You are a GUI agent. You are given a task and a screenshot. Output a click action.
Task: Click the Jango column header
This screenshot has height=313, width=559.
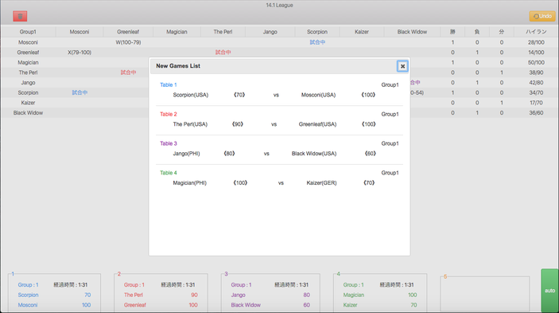point(270,32)
